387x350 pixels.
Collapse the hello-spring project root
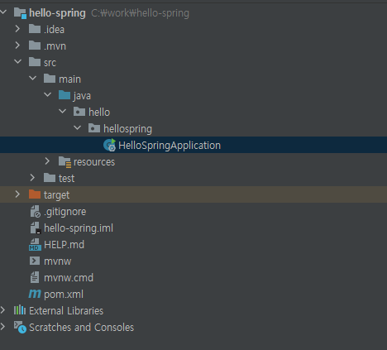(x=3, y=12)
